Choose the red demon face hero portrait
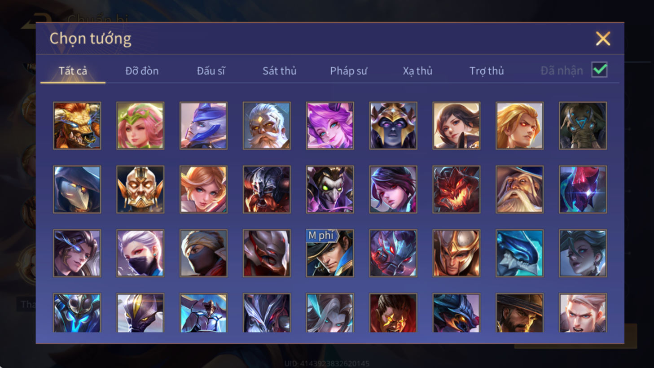654x368 pixels. point(456,189)
